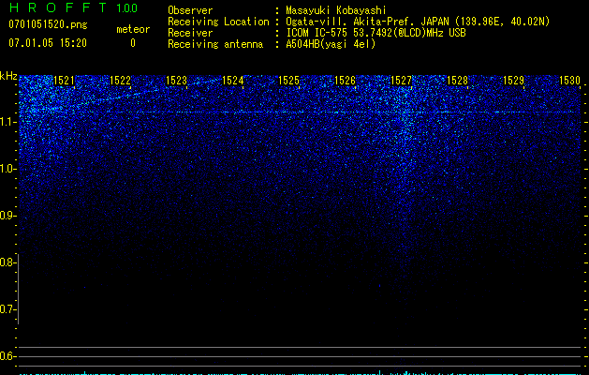This screenshot has height=375, width=589.
Task: Click the Ogata-vill. Akita-Pref. JAPAN location text
Action: click(x=418, y=22)
